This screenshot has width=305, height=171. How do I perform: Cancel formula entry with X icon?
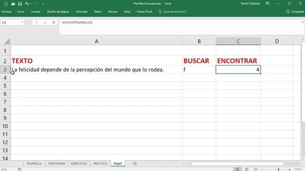point(36,22)
